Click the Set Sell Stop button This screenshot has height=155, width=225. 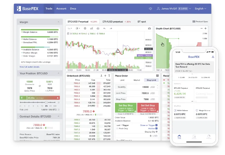click(148, 107)
